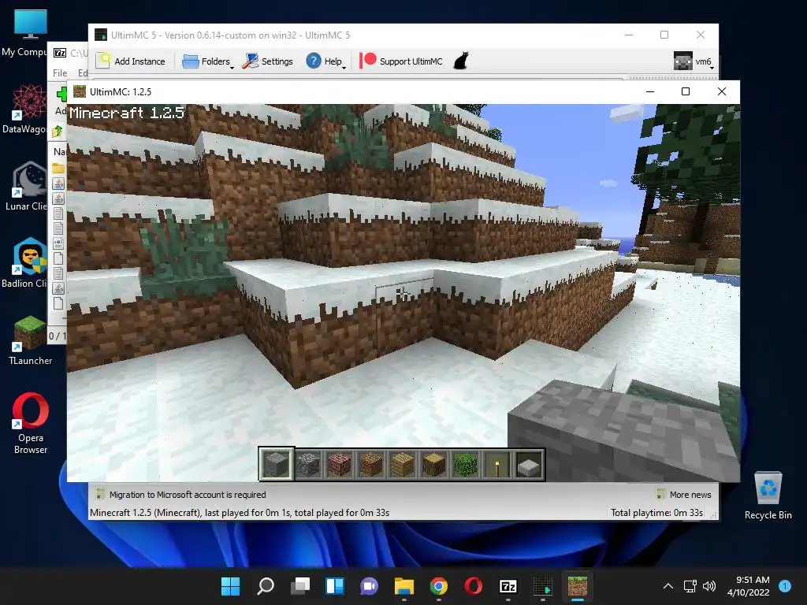Image resolution: width=807 pixels, height=605 pixels.
Task: Select the cobblestone hotbar slot
Action: [308, 464]
